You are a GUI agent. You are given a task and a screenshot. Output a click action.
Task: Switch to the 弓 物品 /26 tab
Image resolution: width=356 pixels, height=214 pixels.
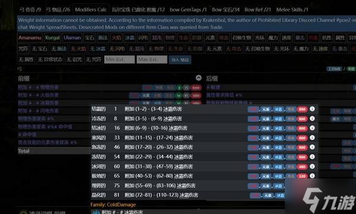58,9
